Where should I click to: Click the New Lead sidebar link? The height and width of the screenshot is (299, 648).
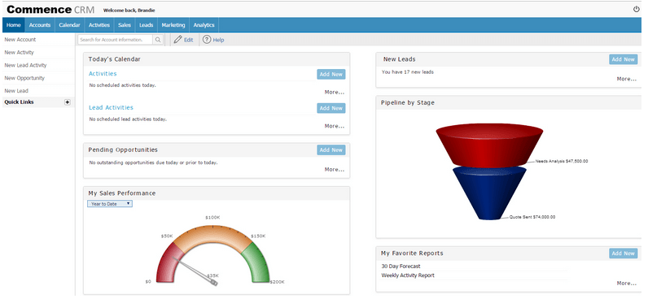point(16,91)
